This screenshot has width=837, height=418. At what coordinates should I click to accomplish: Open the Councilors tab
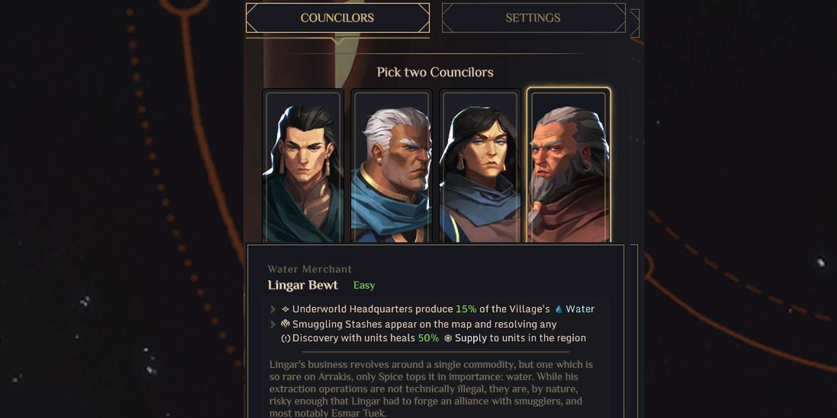[337, 18]
